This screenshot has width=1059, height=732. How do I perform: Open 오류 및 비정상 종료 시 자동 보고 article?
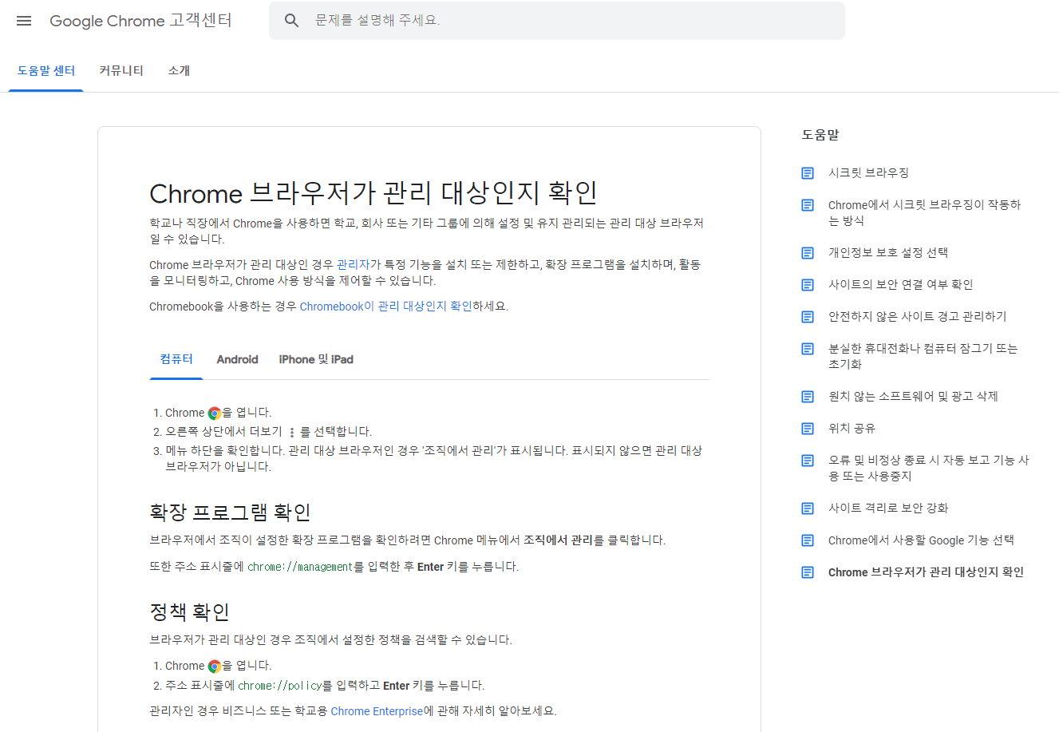point(929,468)
